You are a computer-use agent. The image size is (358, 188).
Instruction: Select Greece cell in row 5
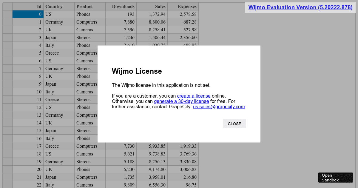(59, 53)
